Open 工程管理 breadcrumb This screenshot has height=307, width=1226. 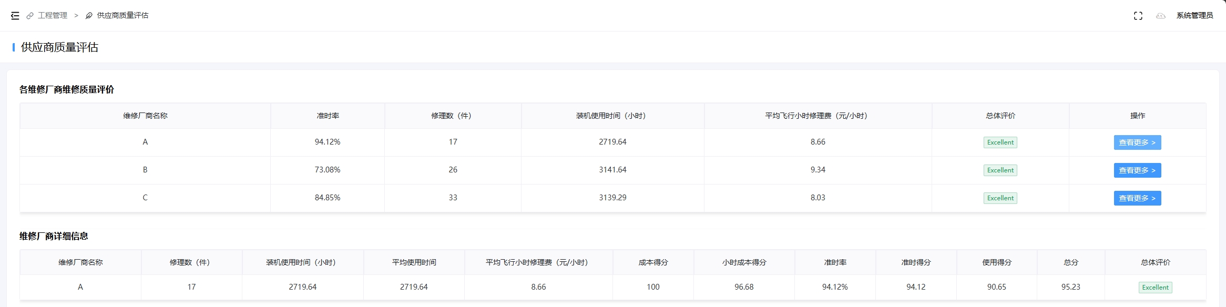click(53, 16)
